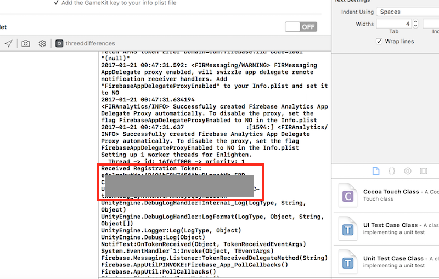Click the UnityEngine.Debug:Log(Object) console line
The image size is (439, 279).
tap(153, 237)
